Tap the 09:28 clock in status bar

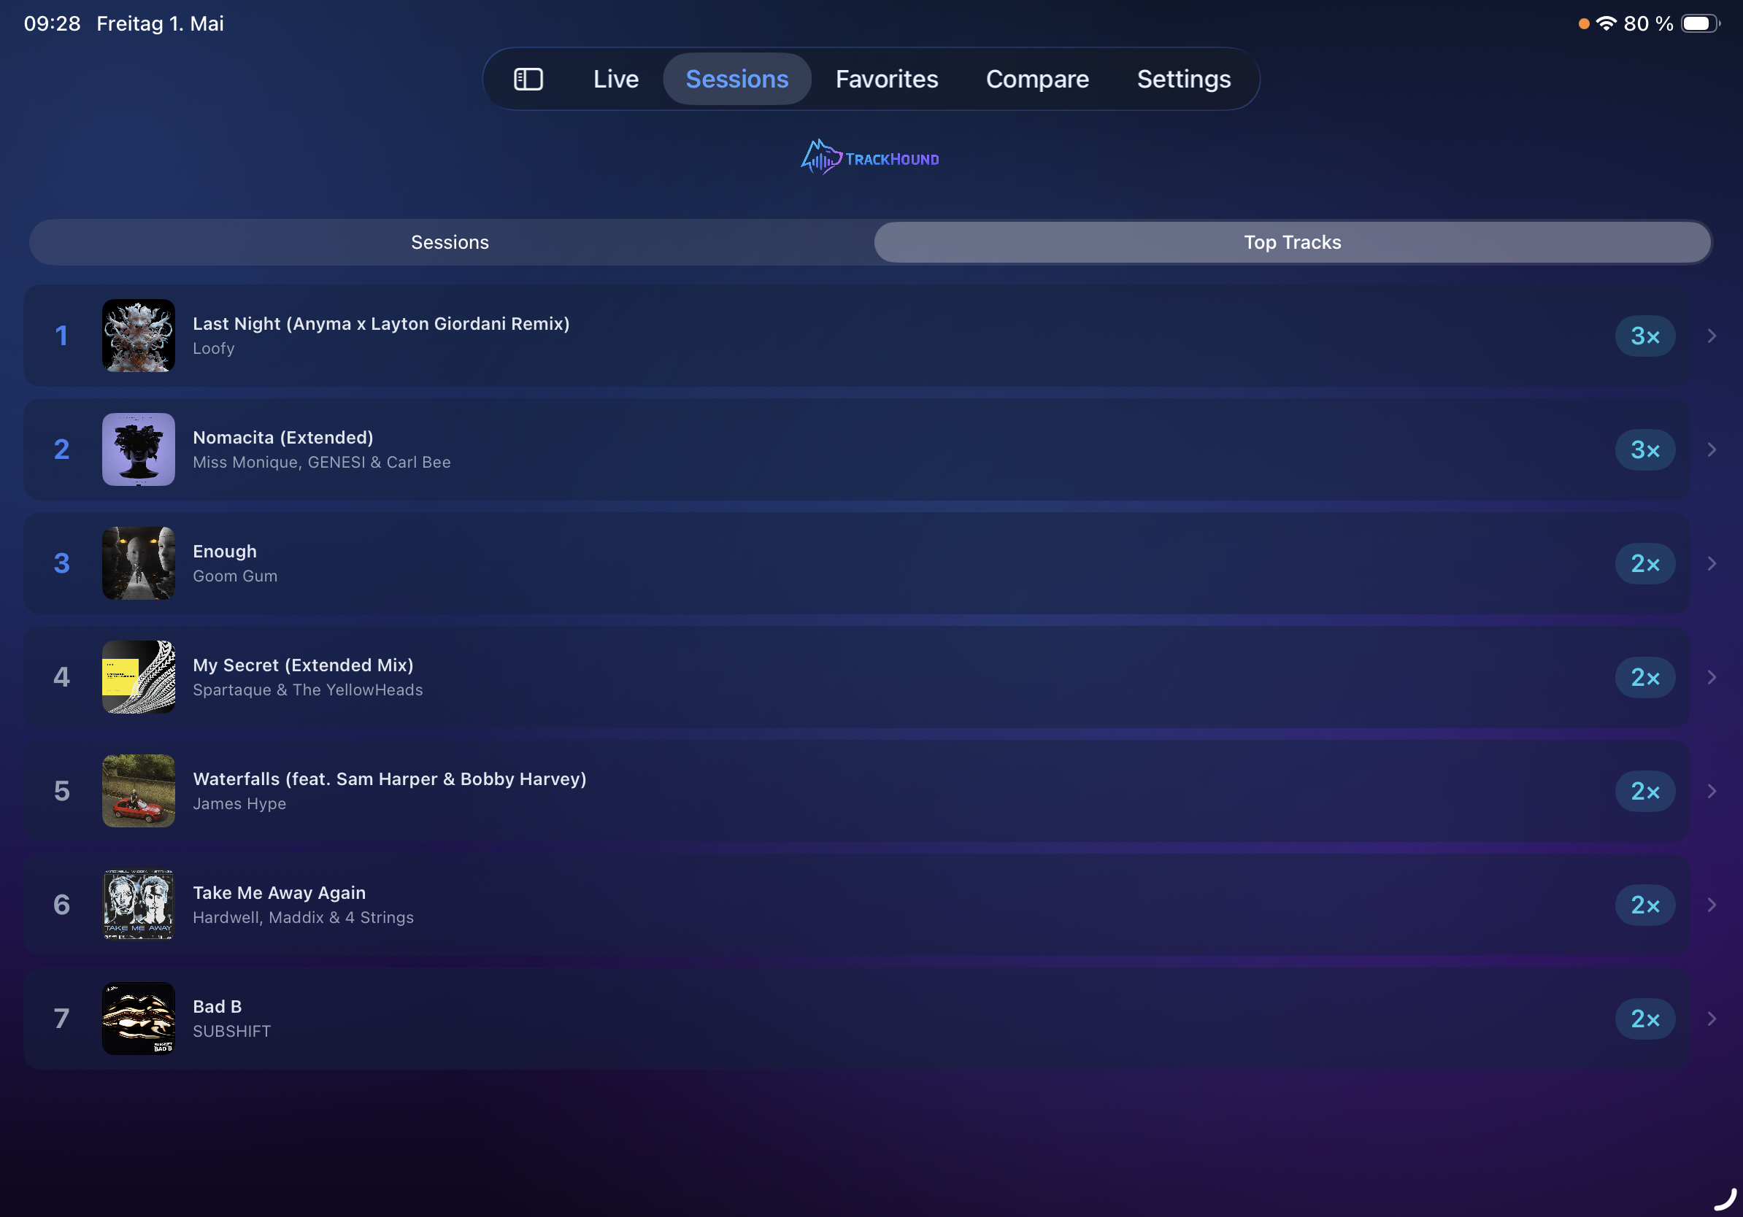pyautogui.click(x=53, y=23)
